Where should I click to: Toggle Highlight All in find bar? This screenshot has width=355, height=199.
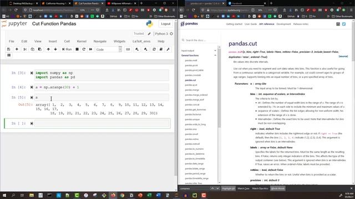pos(228,188)
